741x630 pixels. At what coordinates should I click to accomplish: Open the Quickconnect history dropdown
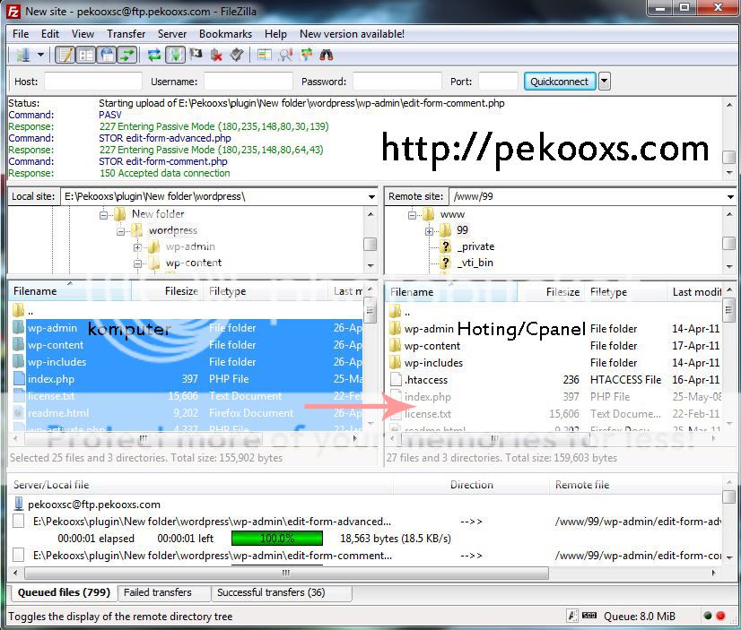[x=603, y=80]
